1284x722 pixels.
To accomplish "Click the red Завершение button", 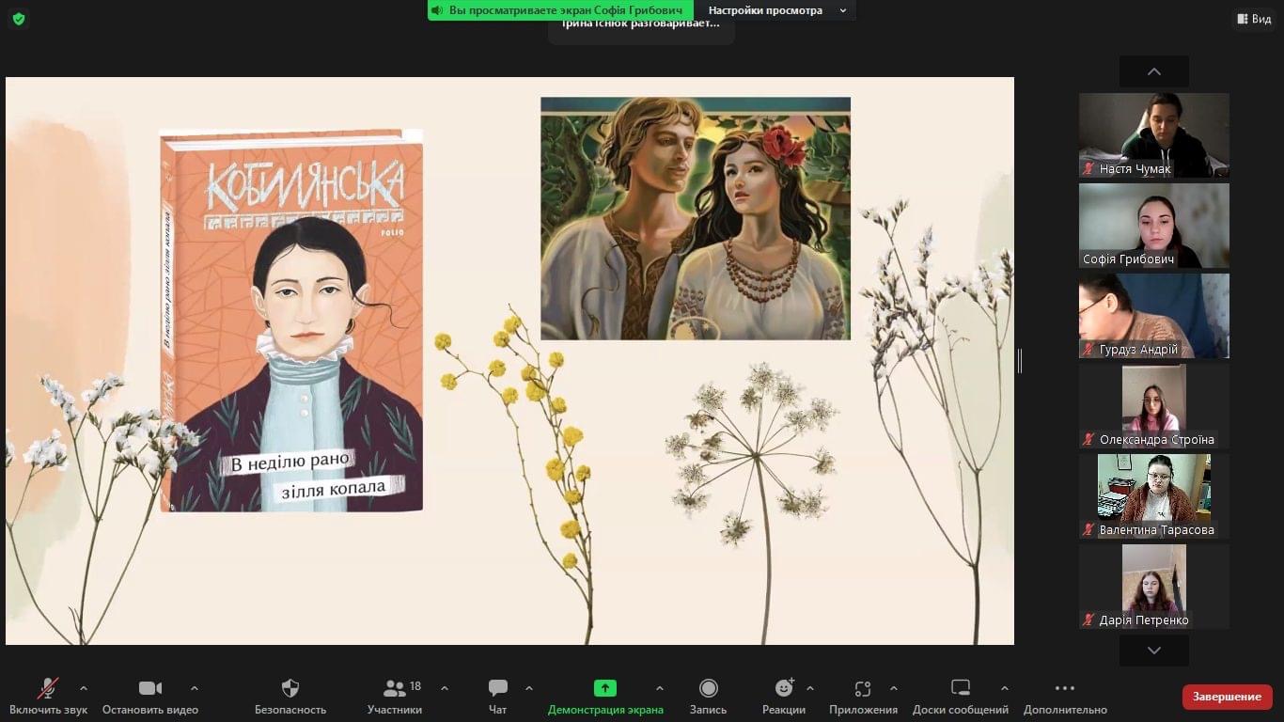I will 1228,697.
